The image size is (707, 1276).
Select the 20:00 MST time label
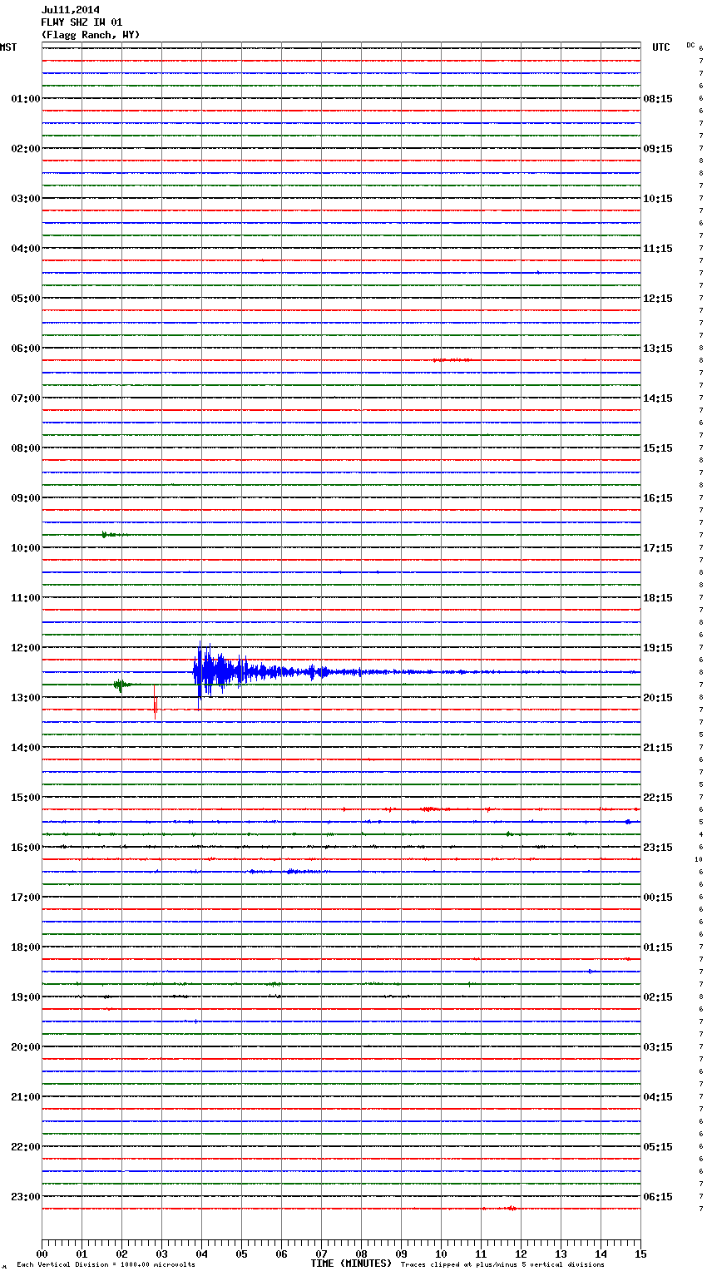26,1047
